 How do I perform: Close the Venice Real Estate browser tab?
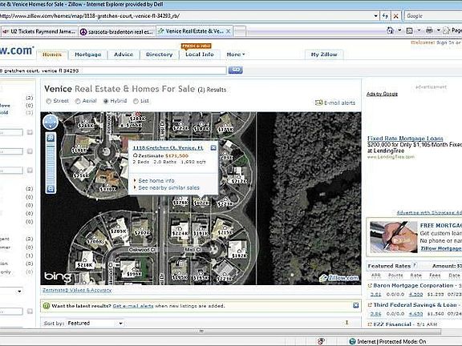click(229, 31)
